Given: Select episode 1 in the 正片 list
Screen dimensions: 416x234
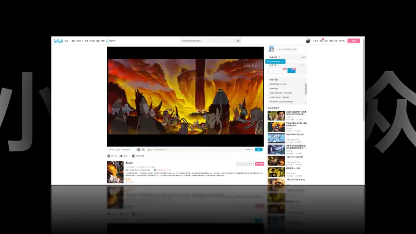Looking at the screenshot, I should (274, 71).
